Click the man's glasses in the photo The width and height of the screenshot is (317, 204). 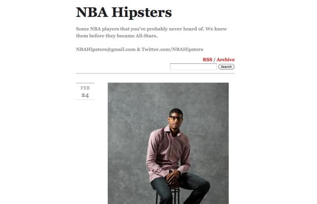175,118
